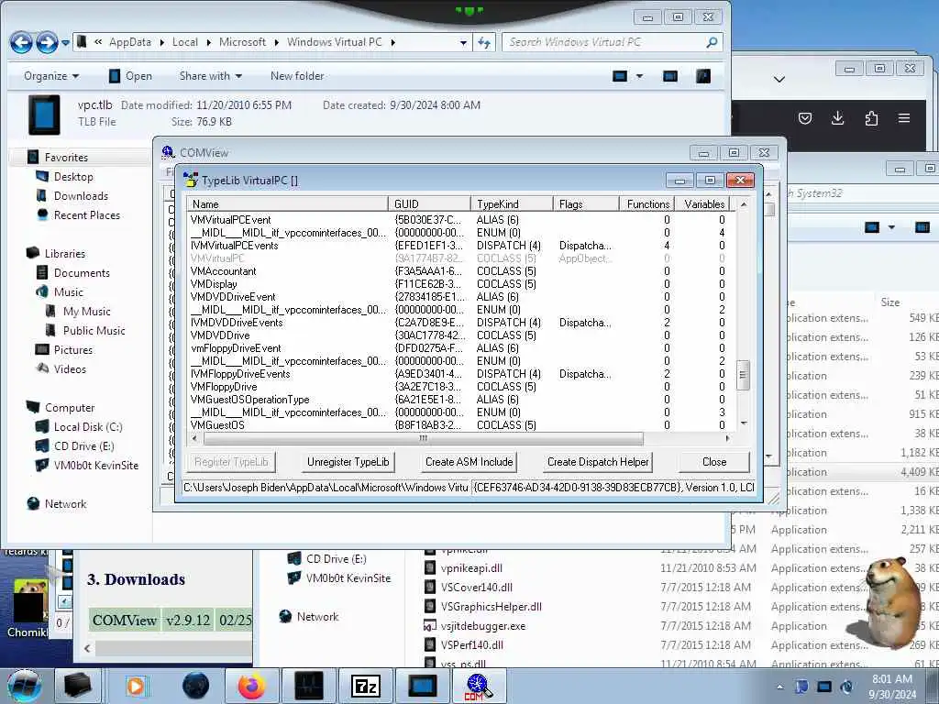Click Create Dispatch Helper button
Image resolution: width=939 pixels, height=704 pixels.
click(598, 462)
